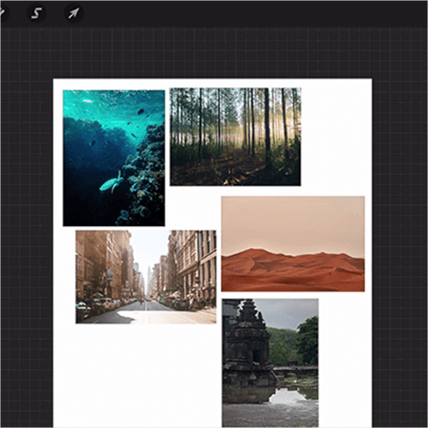Select the underwater sea turtle photo
This screenshot has width=428, height=428.
click(114, 158)
